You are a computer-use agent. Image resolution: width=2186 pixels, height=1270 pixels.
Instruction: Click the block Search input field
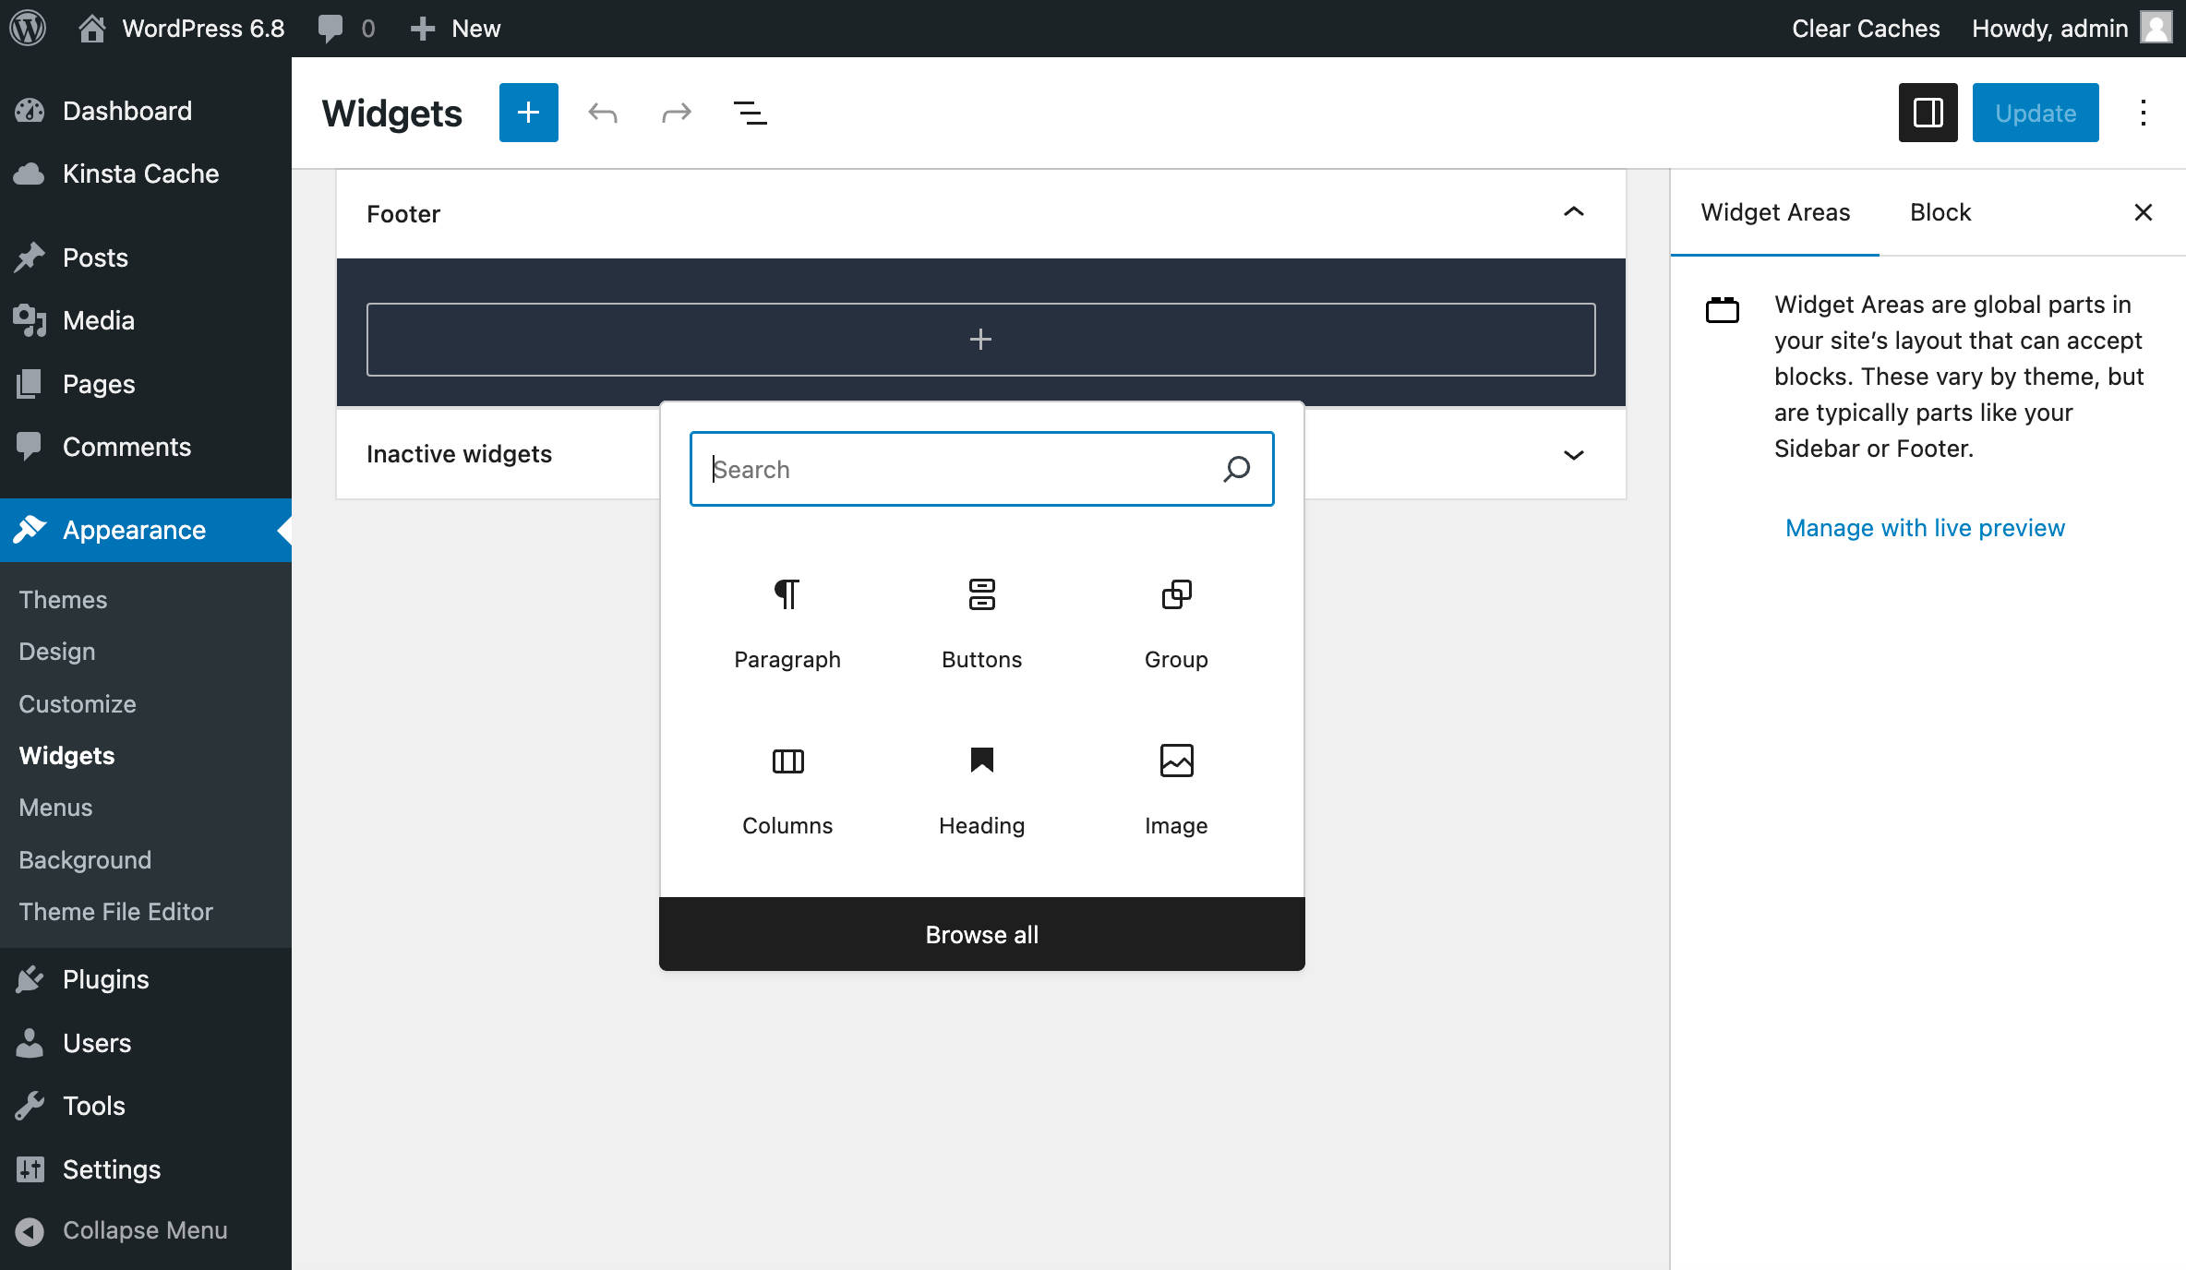(x=960, y=469)
